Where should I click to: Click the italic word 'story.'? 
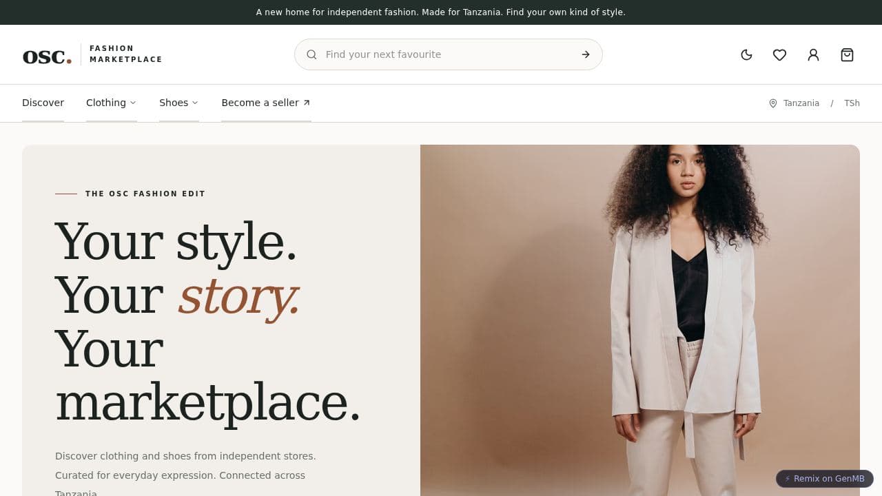(x=238, y=296)
